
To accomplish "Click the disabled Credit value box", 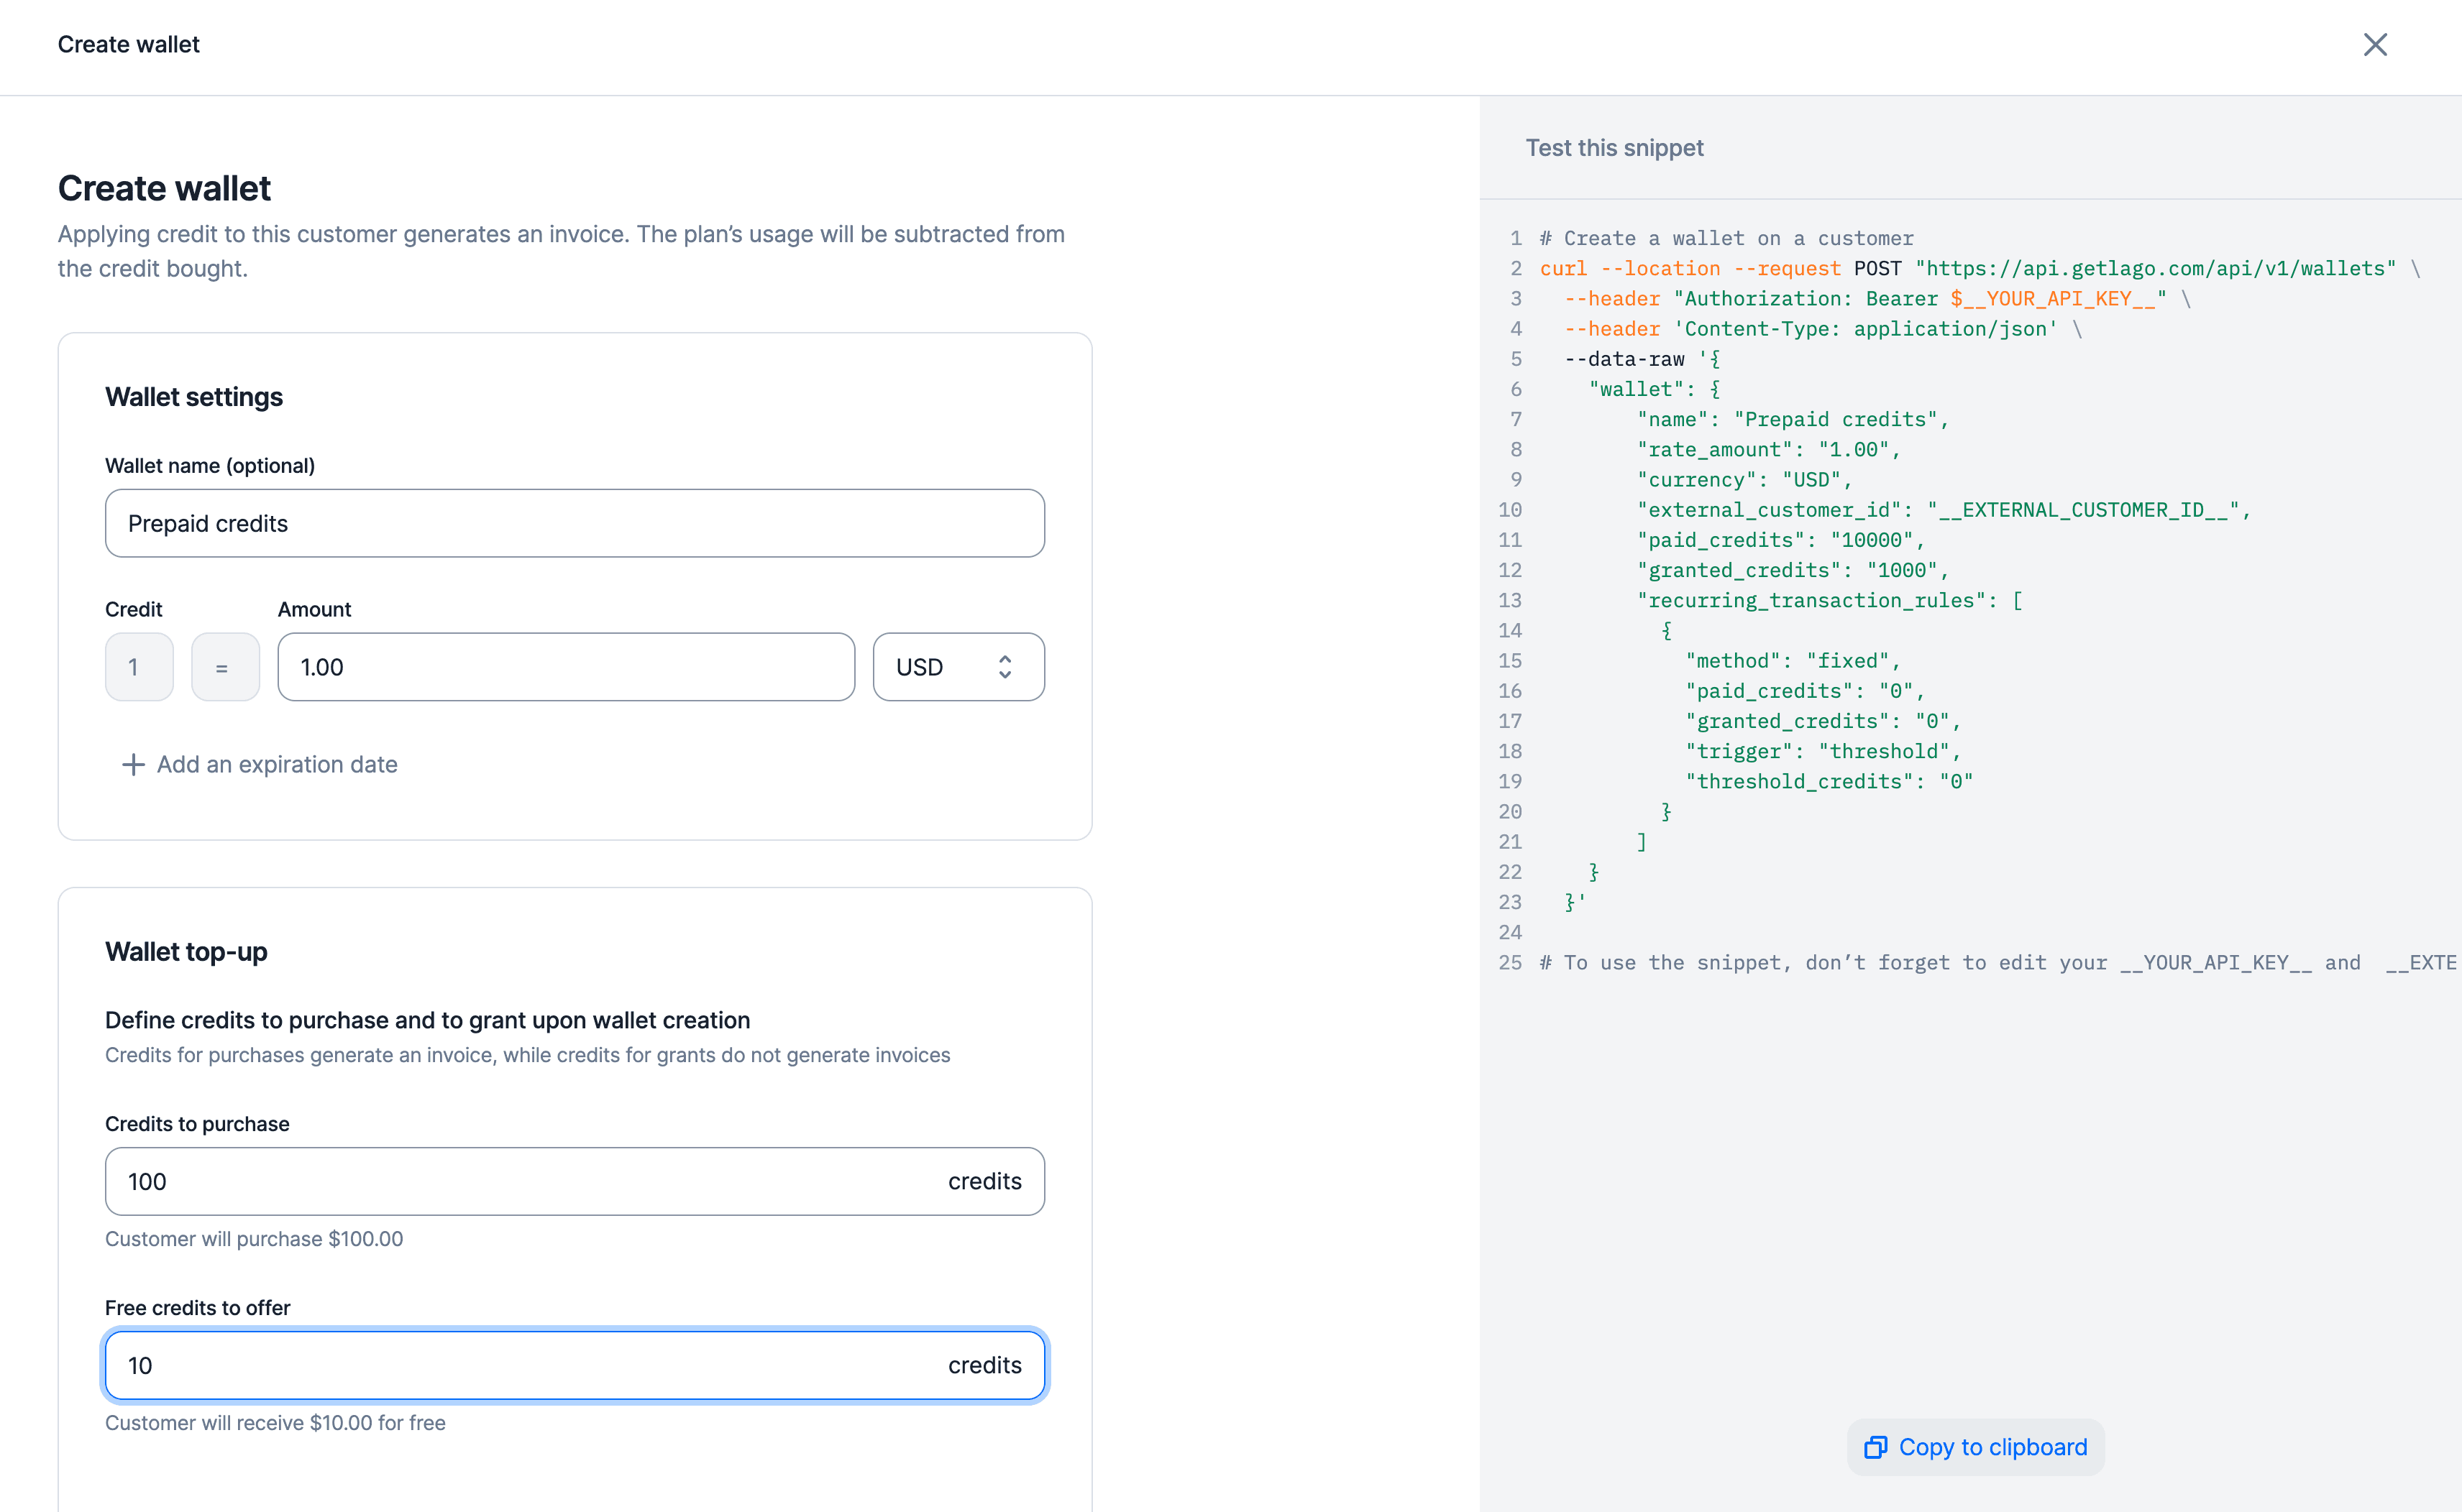I will (139, 667).
